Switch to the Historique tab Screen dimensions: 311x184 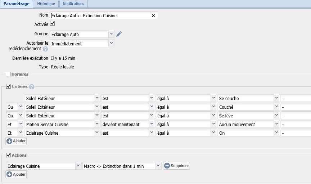pos(46,4)
